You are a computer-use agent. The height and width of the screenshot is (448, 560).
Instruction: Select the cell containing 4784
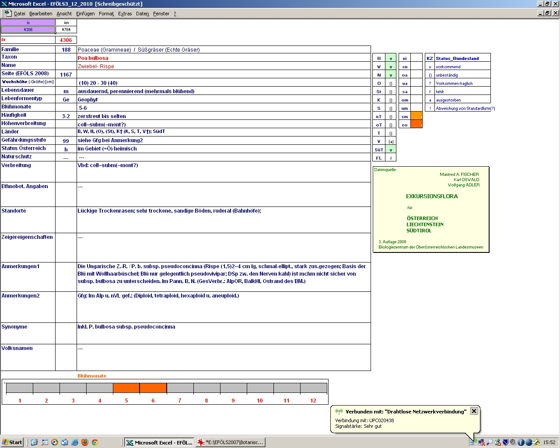[x=66, y=30]
